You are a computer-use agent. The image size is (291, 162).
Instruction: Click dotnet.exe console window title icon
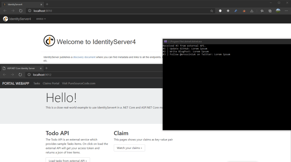[x=166, y=41]
